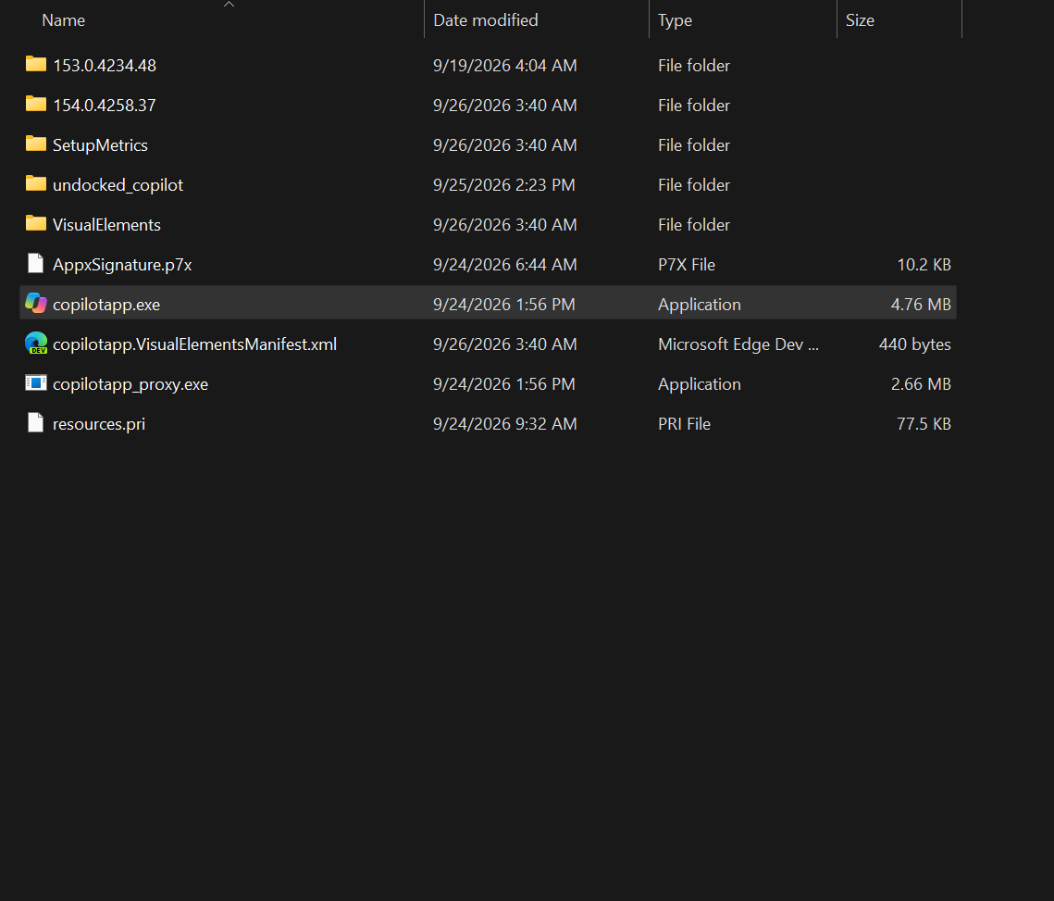Click the copilotapp_proxy.exe application icon
The image size is (1054, 901).
35,382
